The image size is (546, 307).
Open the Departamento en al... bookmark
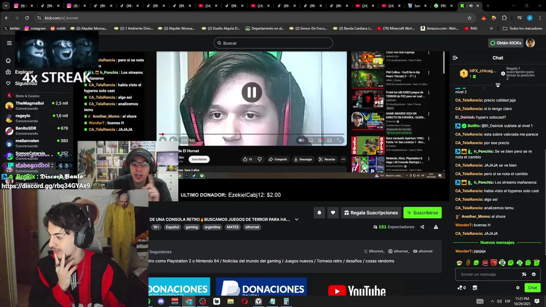[x=265, y=29]
